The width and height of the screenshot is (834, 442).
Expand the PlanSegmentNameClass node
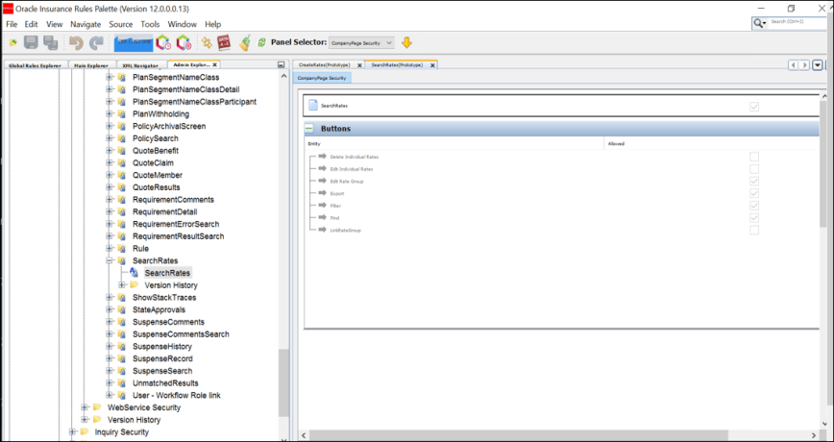coord(110,77)
